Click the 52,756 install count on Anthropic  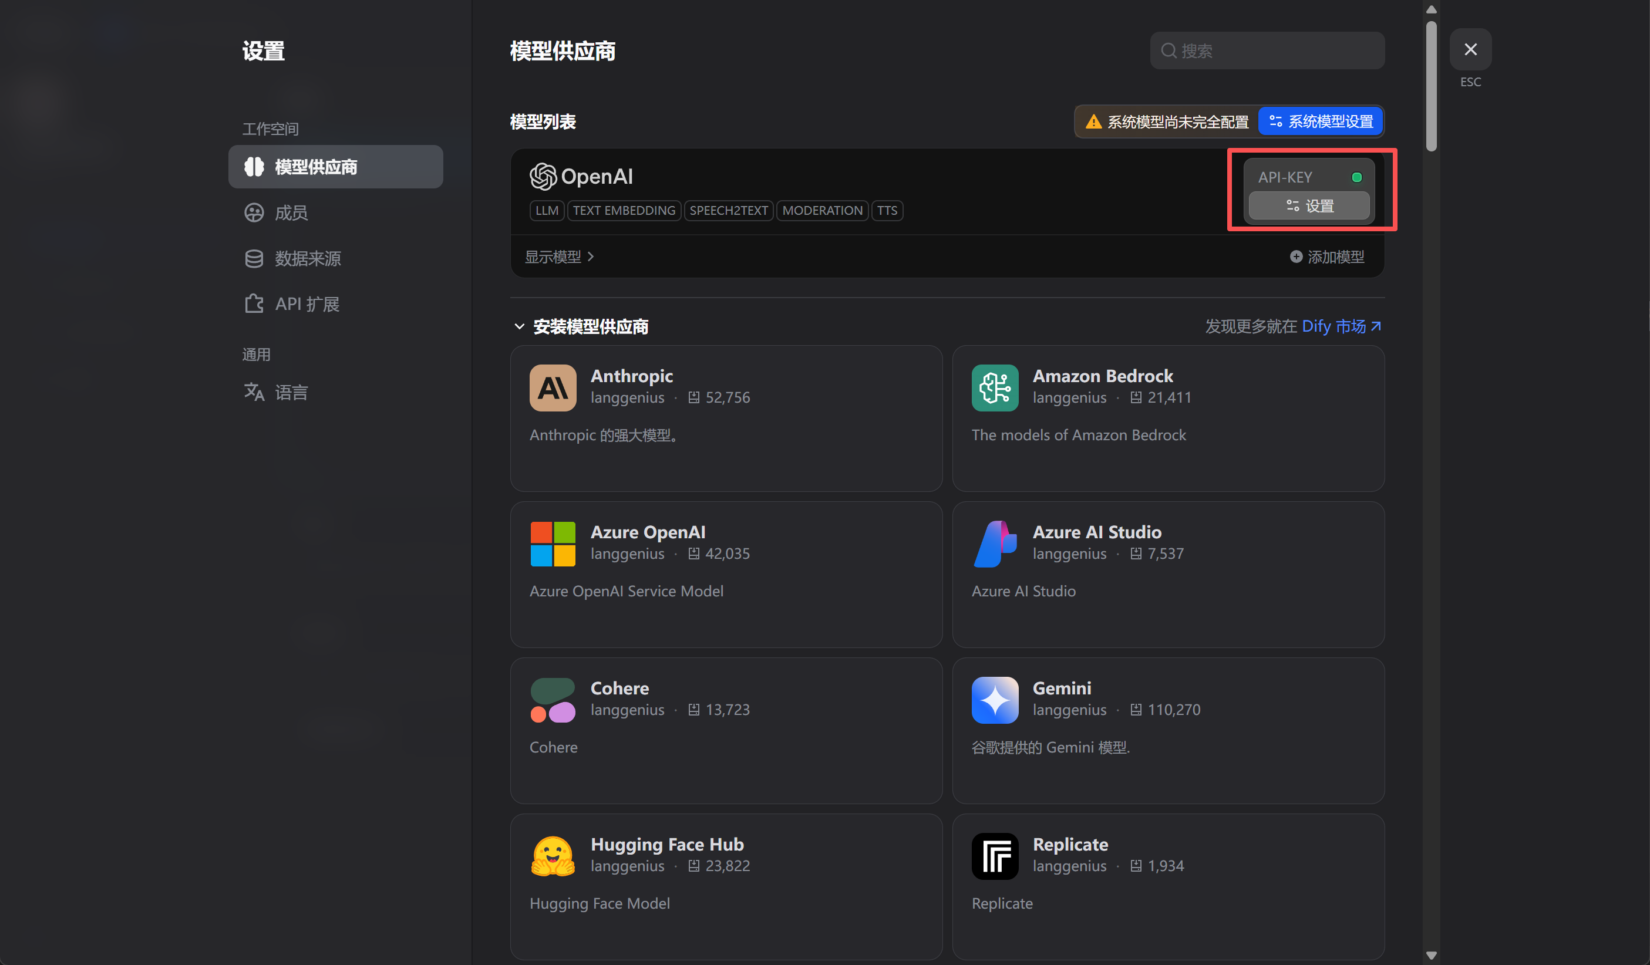[727, 397]
